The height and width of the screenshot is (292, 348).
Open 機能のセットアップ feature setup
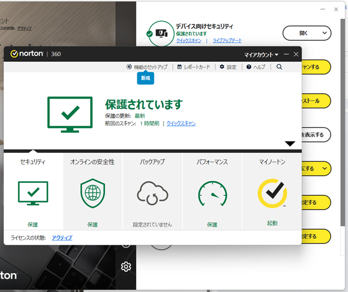coord(147,67)
